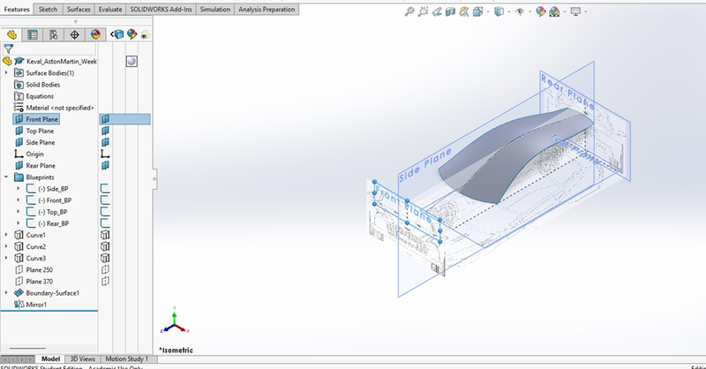
Task: Open the View Settings dropdown arrow
Action: 585,11
